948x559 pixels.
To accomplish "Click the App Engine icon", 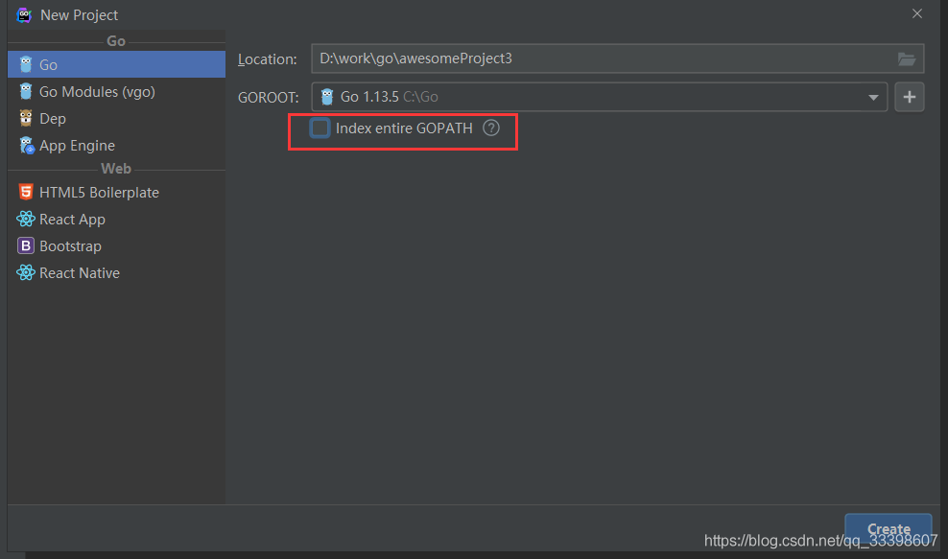I will click(x=25, y=146).
